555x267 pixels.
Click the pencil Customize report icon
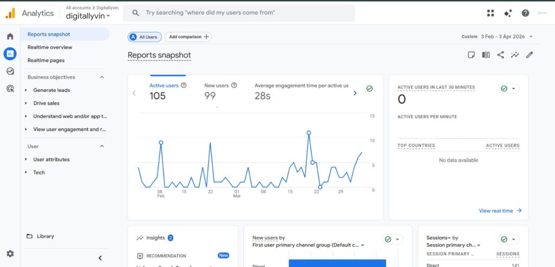point(530,55)
